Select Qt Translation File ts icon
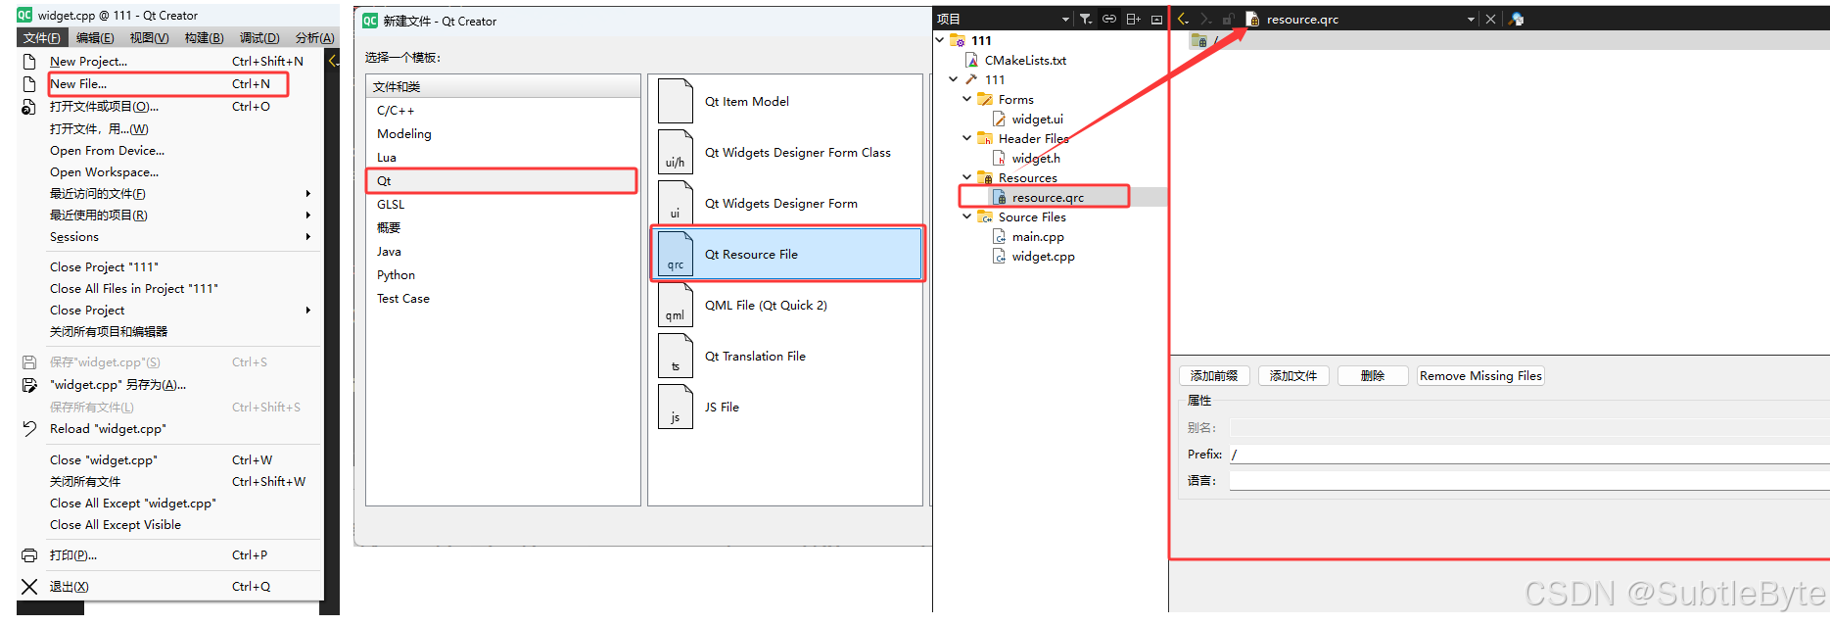This screenshot has width=1830, height=625. pyautogui.click(x=676, y=356)
